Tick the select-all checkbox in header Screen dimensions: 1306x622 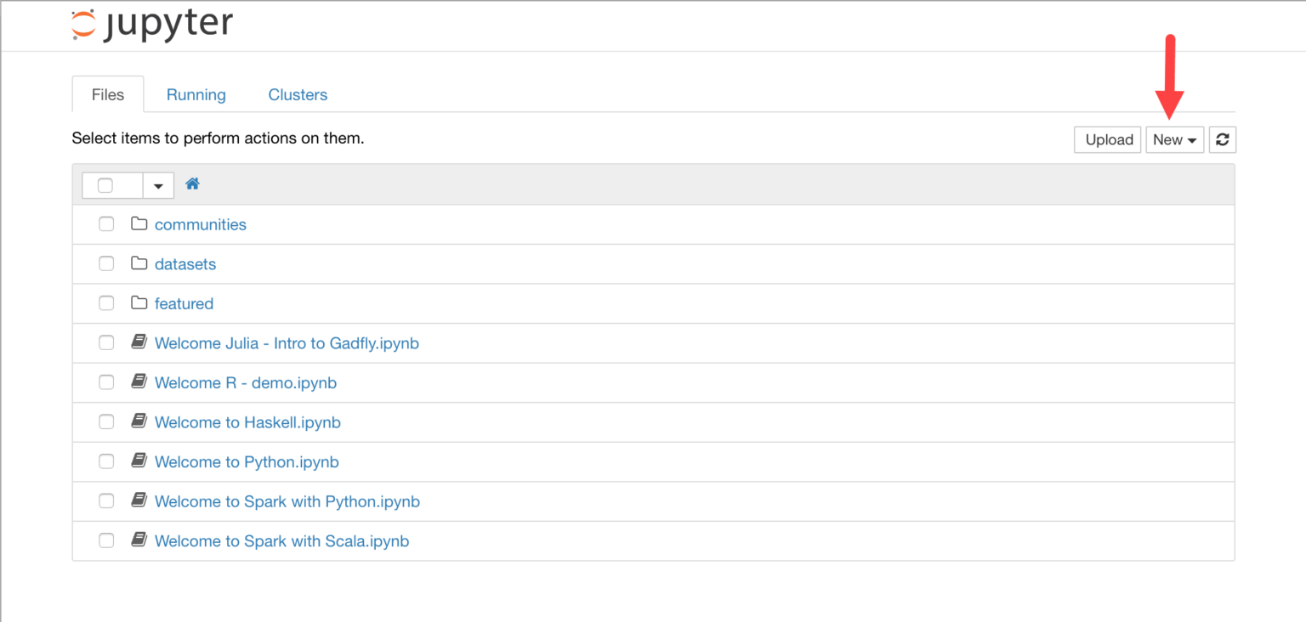tap(105, 185)
